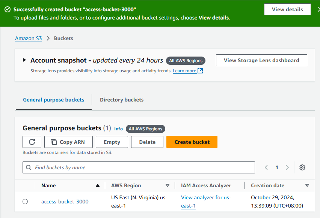The height and width of the screenshot is (218, 320).
Task: Open Learn more via external link icon
Action: (200, 70)
